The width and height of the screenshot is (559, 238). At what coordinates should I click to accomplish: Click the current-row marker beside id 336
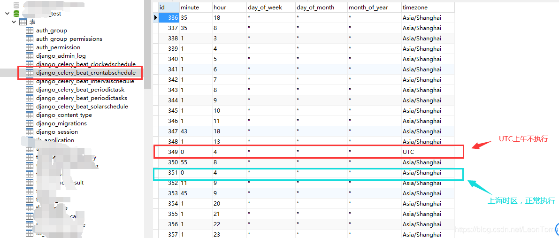tap(155, 17)
